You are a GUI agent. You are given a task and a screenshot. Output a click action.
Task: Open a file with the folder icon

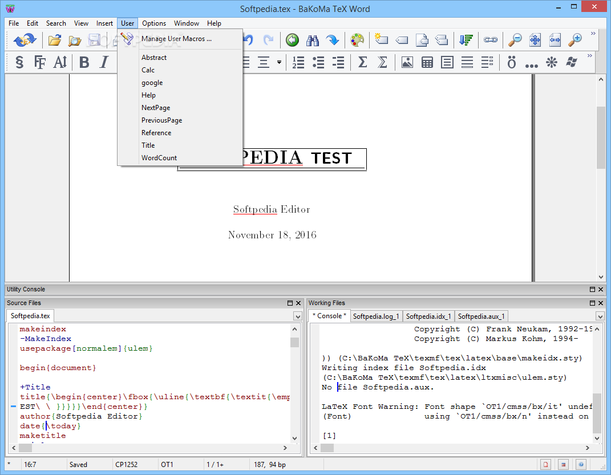(55, 40)
